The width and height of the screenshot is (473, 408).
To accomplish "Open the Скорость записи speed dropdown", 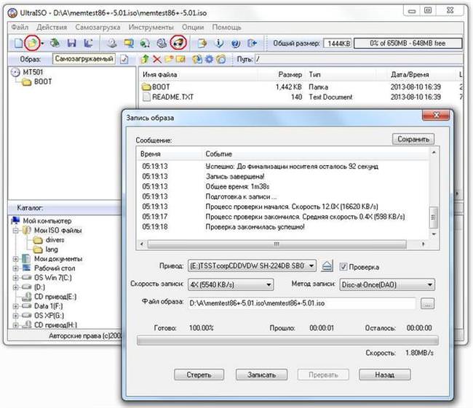I will click(269, 284).
